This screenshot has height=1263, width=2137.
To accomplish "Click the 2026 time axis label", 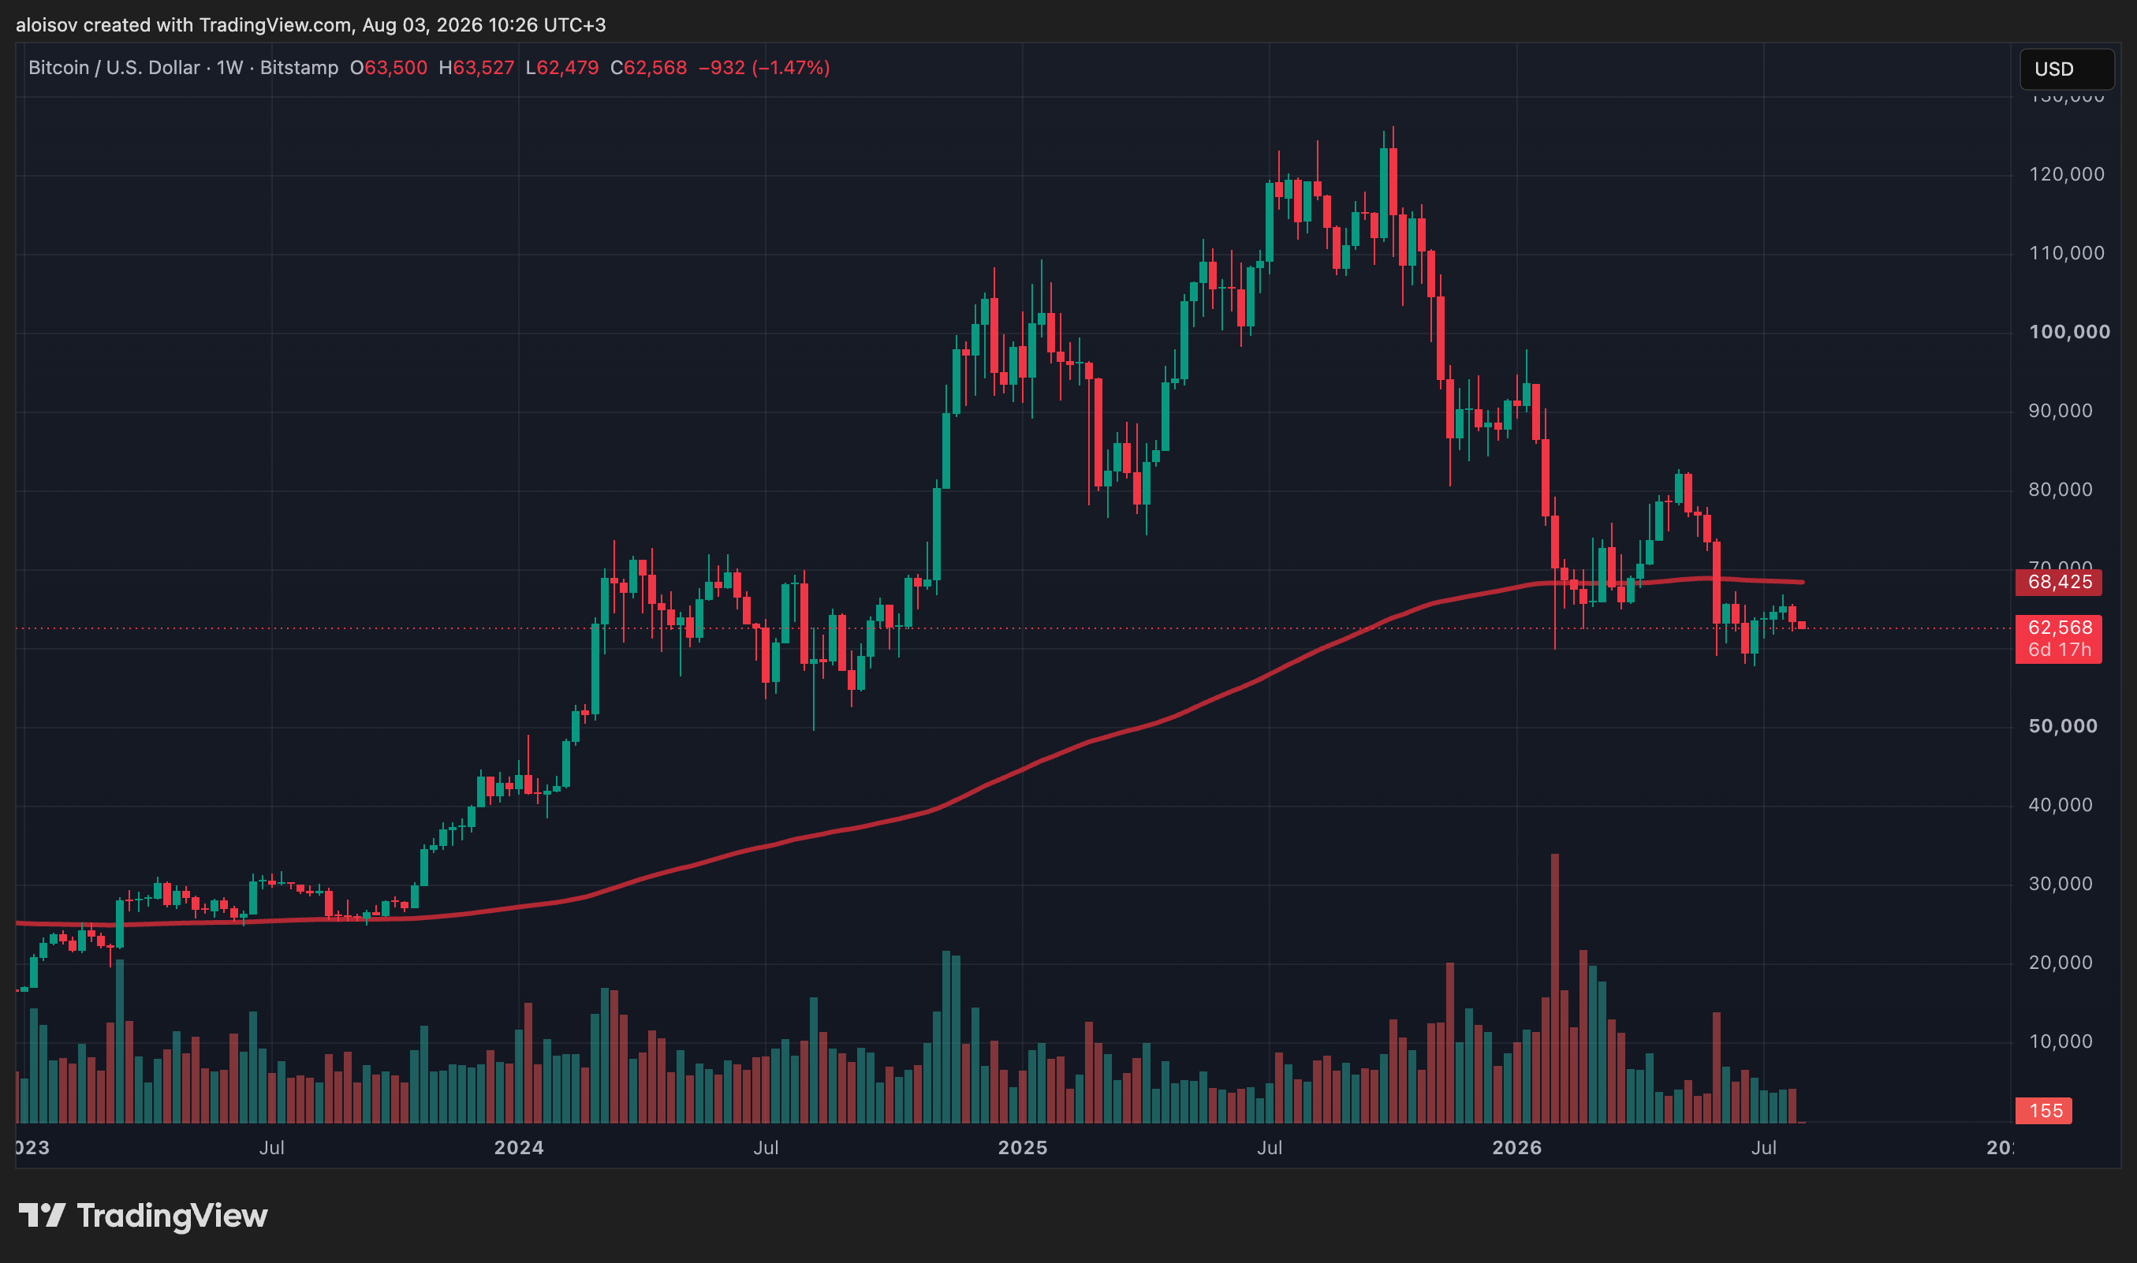I will [x=1516, y=1148].
